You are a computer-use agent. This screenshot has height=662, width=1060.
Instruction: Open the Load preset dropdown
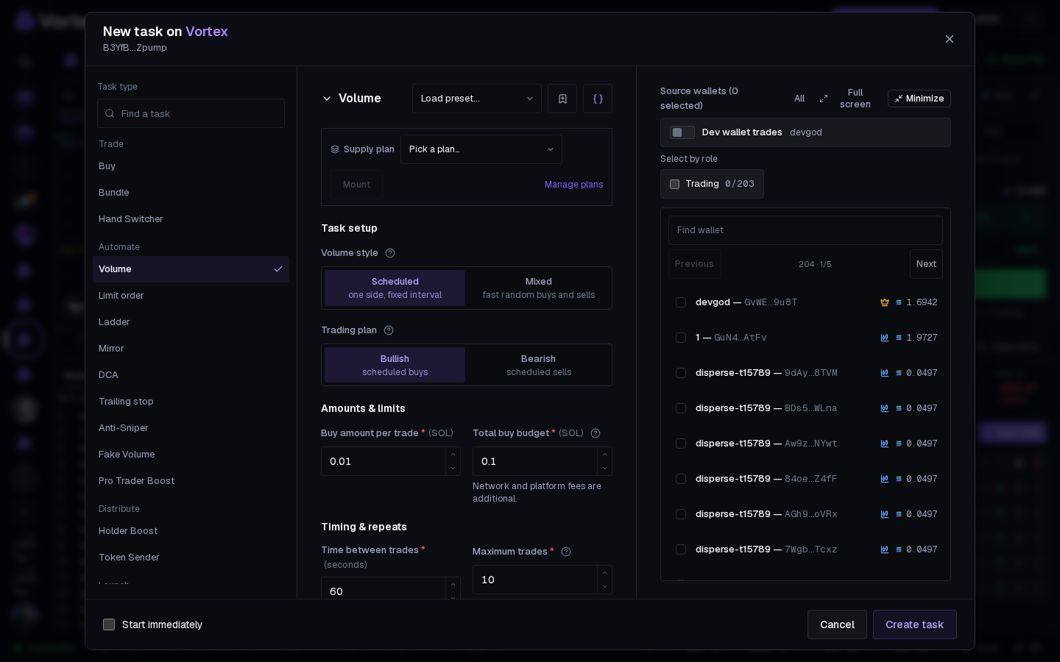point(477,99)
